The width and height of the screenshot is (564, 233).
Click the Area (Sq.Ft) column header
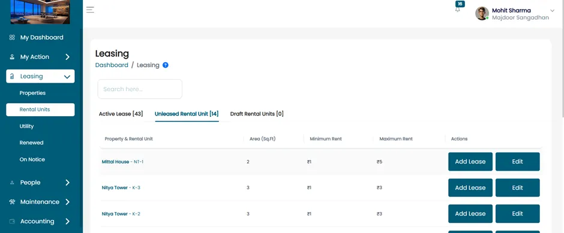[263, 138]
